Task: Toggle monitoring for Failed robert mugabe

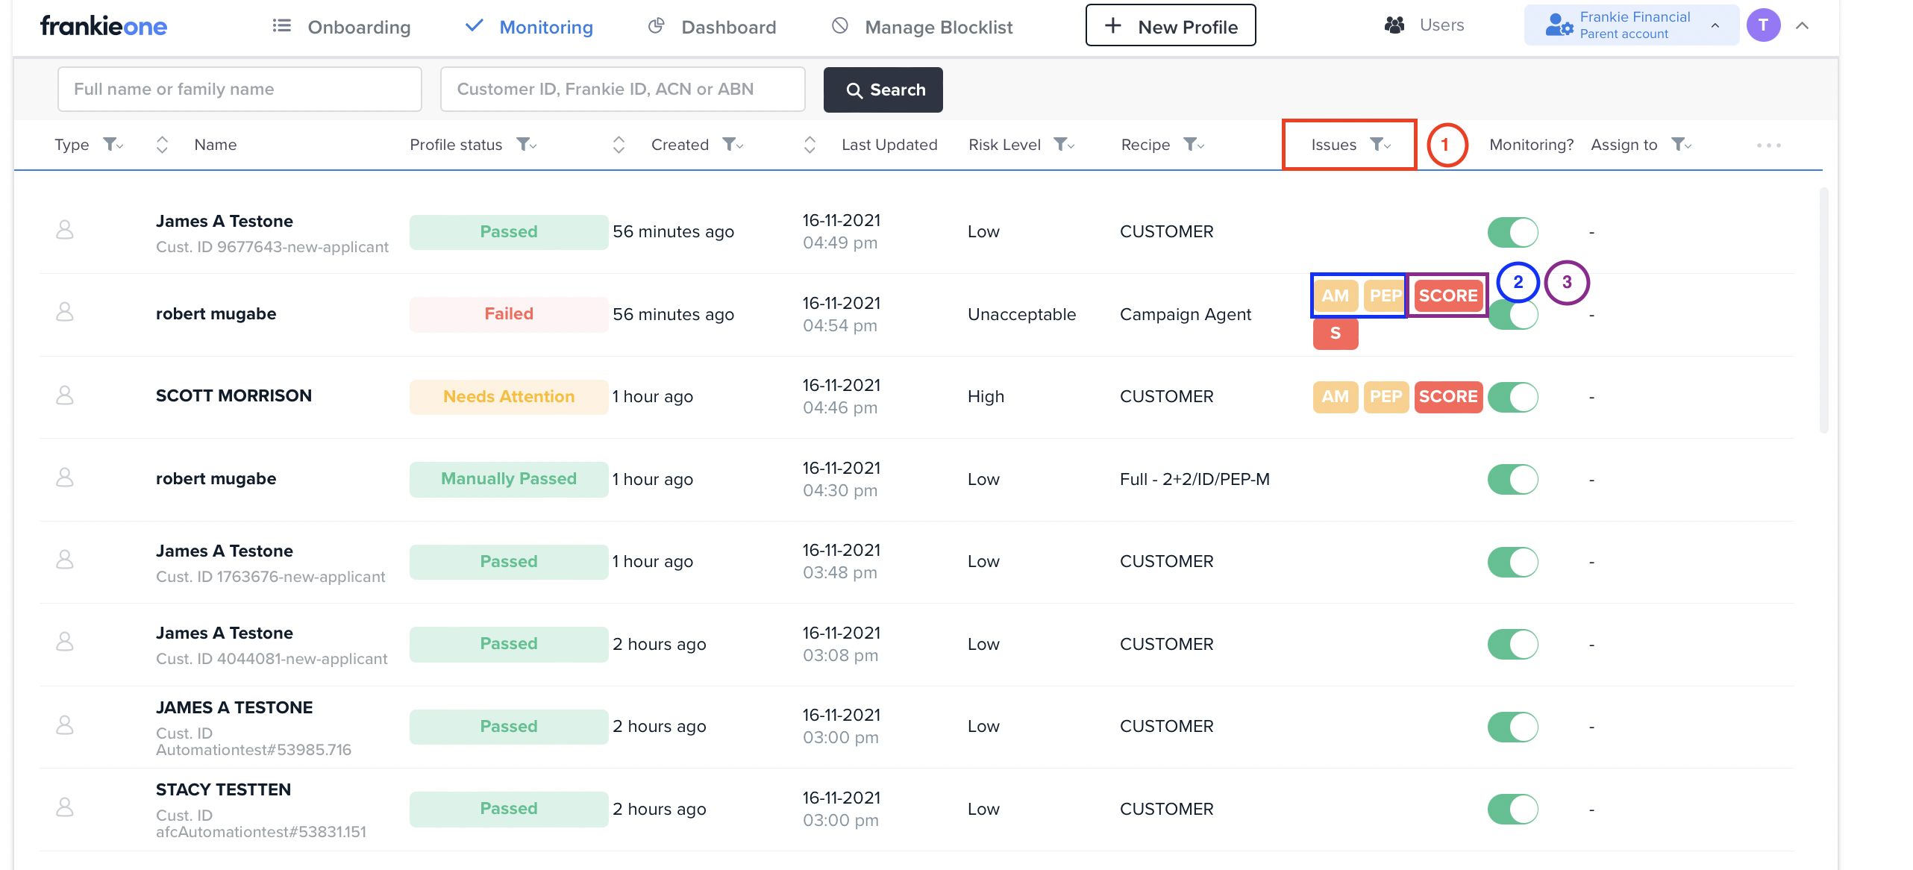Action: 1513,315
